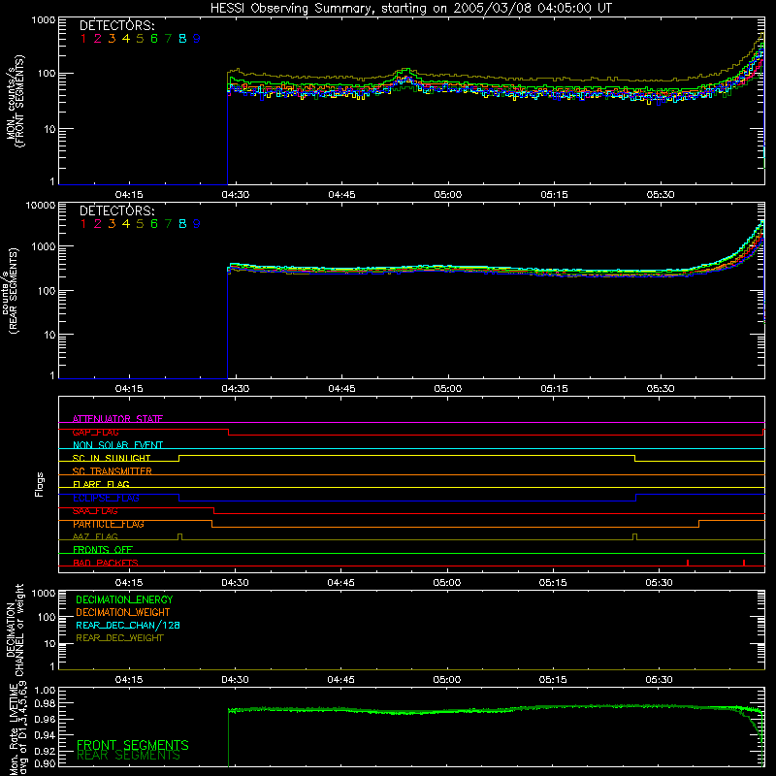Viewport: 776px width, 776px height.
Task: Click the 05:00 tick label under the Flags panel
Action: click(447, 583)
